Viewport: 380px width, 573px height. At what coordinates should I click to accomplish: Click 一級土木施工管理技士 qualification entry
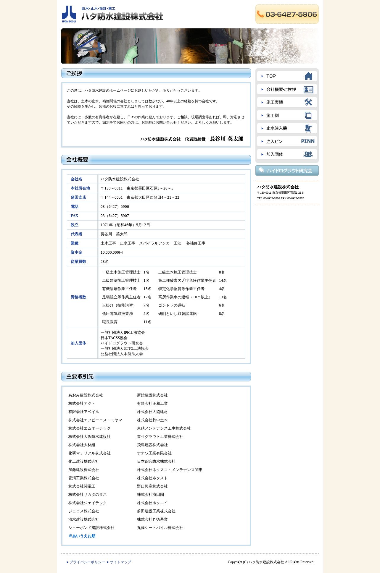click(x=121, y=272)
